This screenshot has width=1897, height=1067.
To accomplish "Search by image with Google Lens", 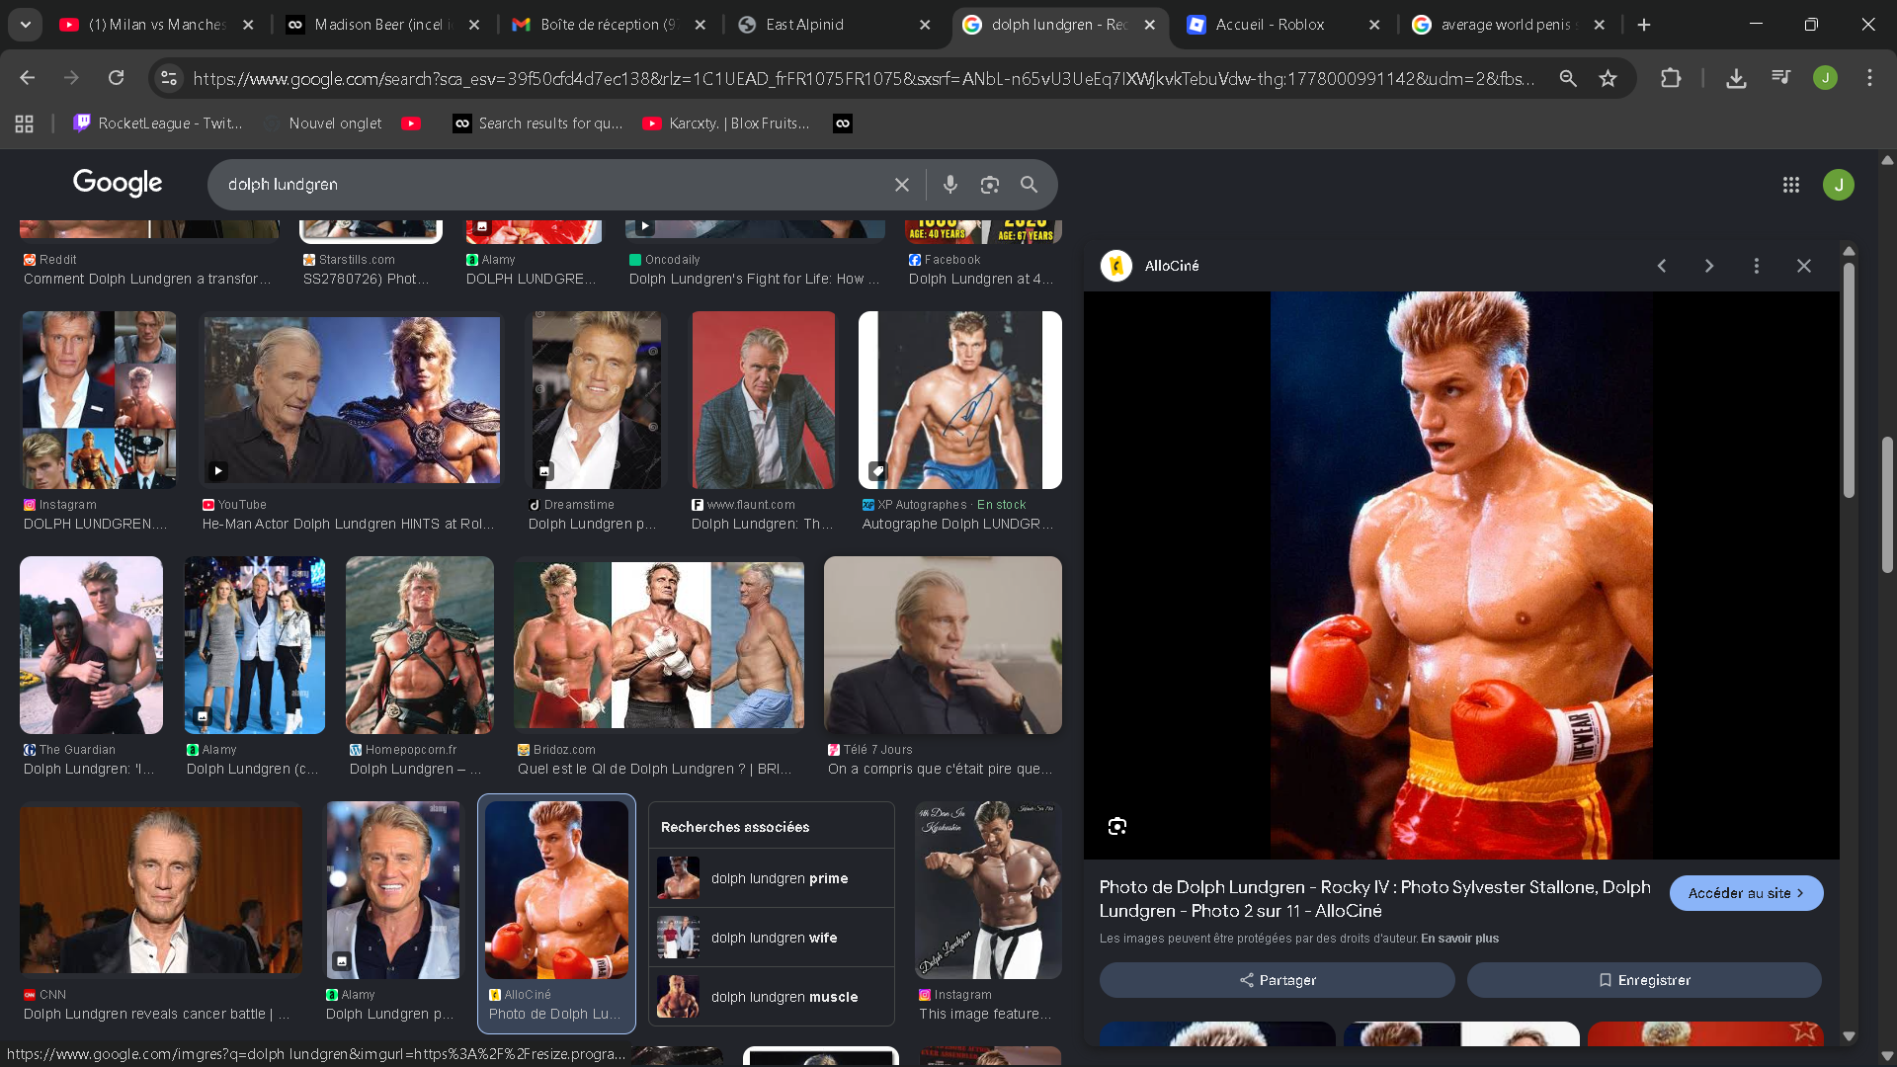I will click(x=990, y=185).
